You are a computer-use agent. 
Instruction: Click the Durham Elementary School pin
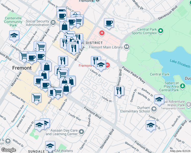coord(154,109)
